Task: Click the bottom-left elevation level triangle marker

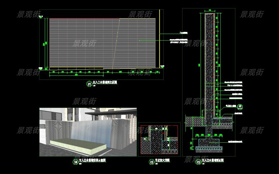Action: pos(40,69)
